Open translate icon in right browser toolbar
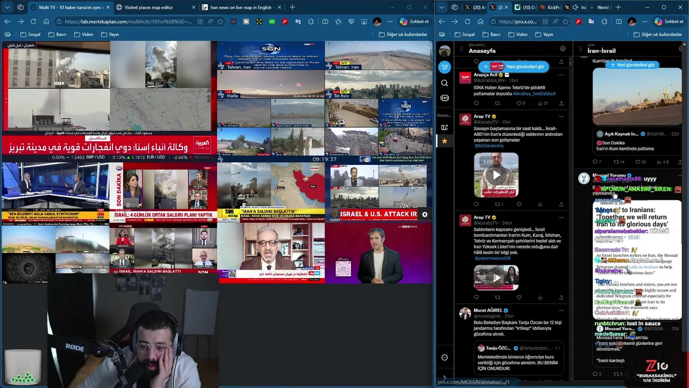This screenshot has height=388, width=689. click(x=592, y=22)
